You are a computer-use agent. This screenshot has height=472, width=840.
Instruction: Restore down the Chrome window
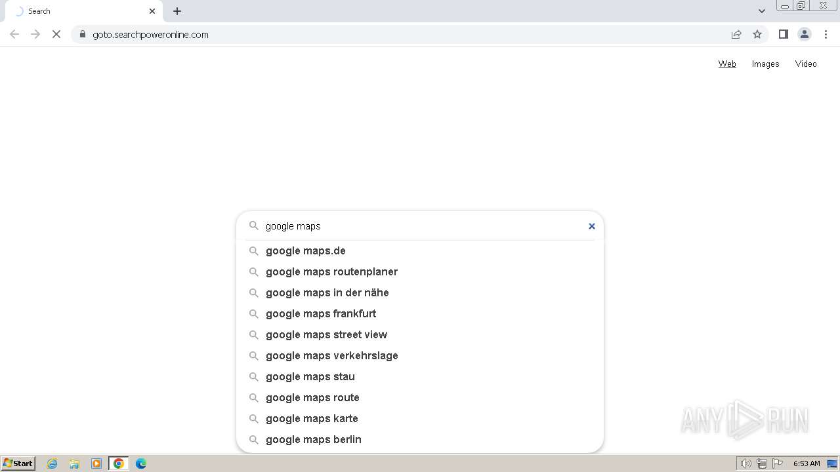point(801,6)
